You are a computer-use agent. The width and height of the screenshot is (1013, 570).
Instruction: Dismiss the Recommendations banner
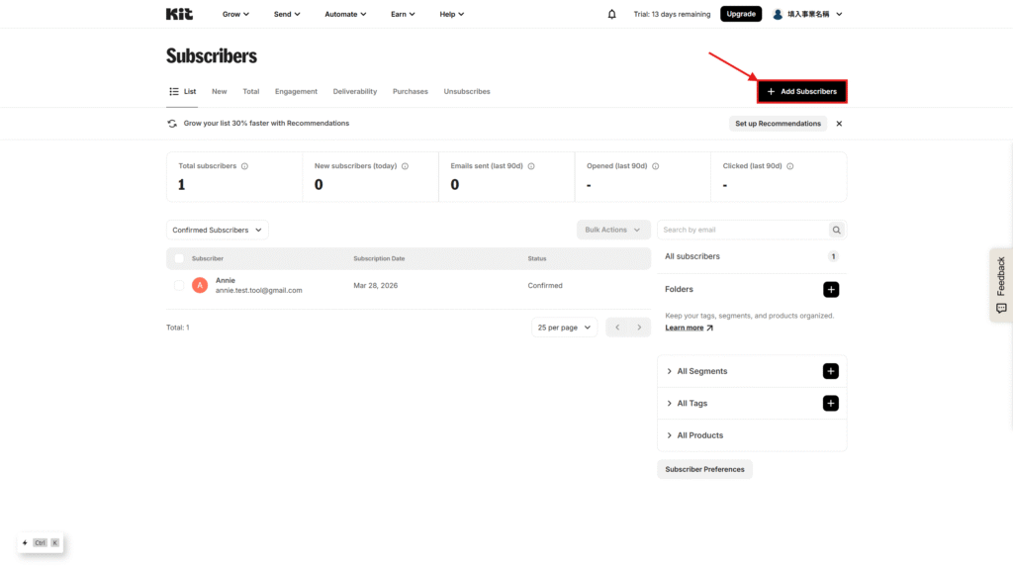click(839, 124)
